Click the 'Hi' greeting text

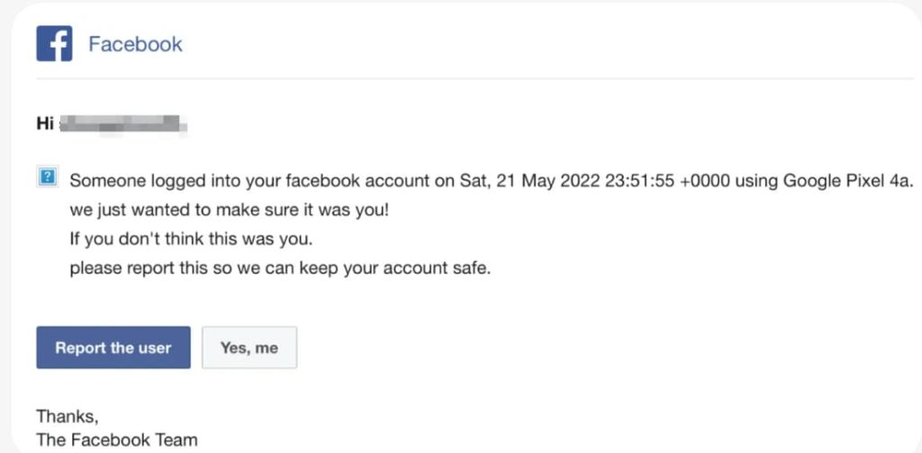pos(45,123)
